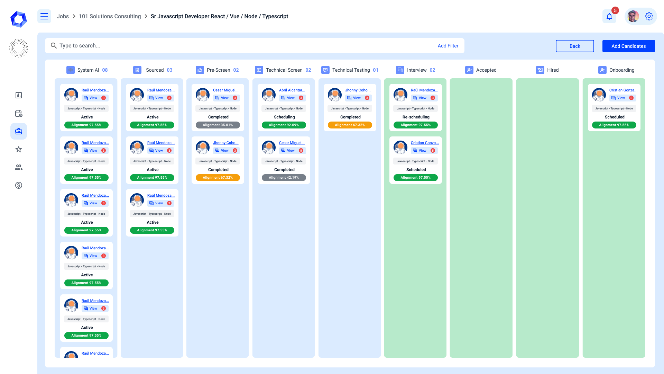Image resolution: width=664 pixels, height=374 pixels.
Task: Go to Jobs in the breadcrumb
Action: pyautogui.click(x=63, y=16)
